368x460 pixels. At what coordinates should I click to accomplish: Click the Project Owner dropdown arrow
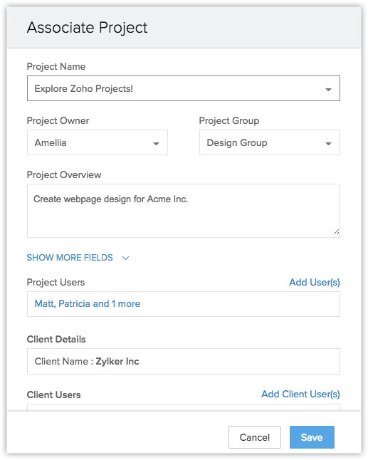pos(156,144)
